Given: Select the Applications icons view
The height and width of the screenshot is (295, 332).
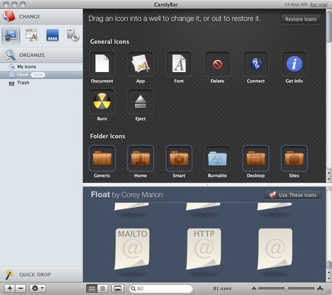Looking at the screenshot, I should click(32, 35).
